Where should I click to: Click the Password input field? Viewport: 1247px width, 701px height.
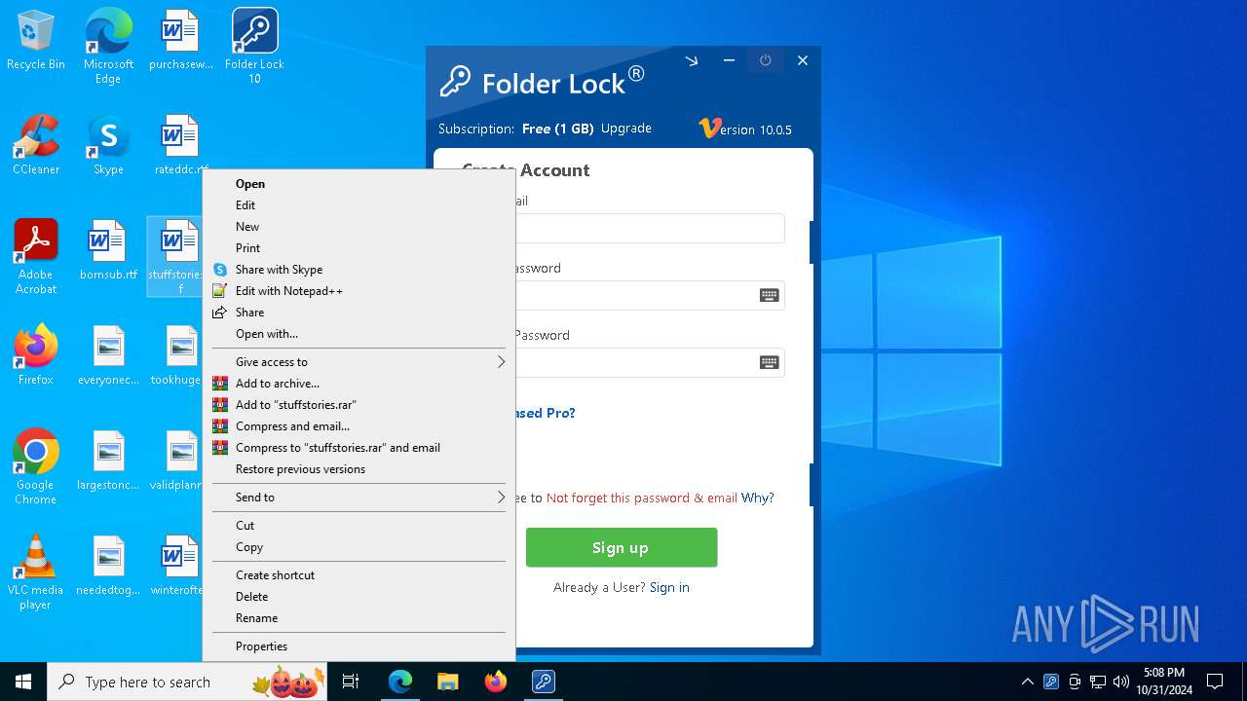650,296
